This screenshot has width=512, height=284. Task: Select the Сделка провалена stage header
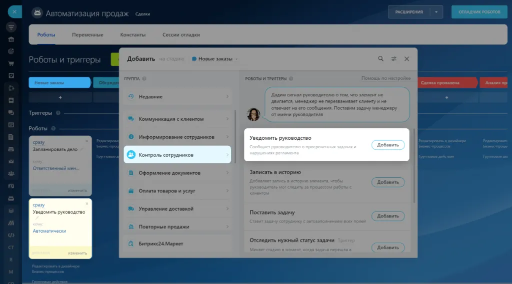440,83
